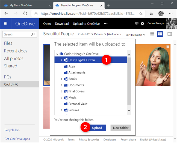177x143 pixels.
Task: Select the Books folder row
Action: (x=91, y=79)
